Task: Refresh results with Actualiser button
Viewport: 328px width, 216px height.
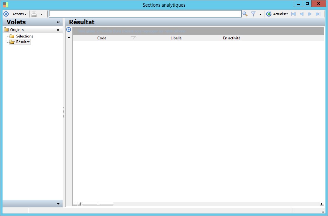Action: 277,14
